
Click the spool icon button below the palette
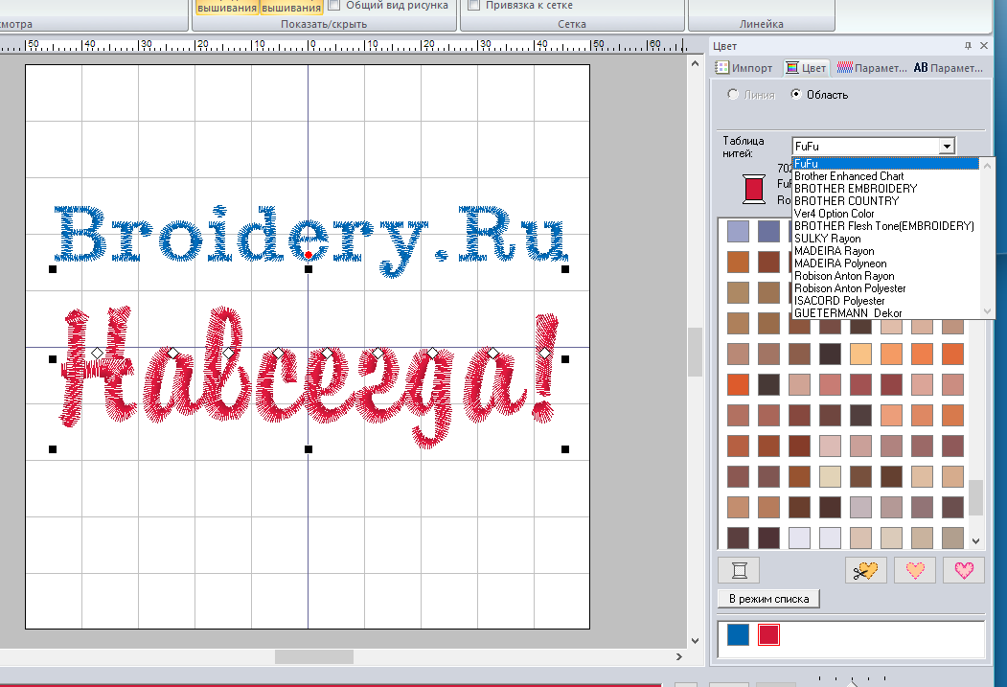pos(738,570)
